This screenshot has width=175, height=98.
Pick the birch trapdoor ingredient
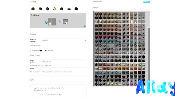pyautogui.click(x=136, y=22)
